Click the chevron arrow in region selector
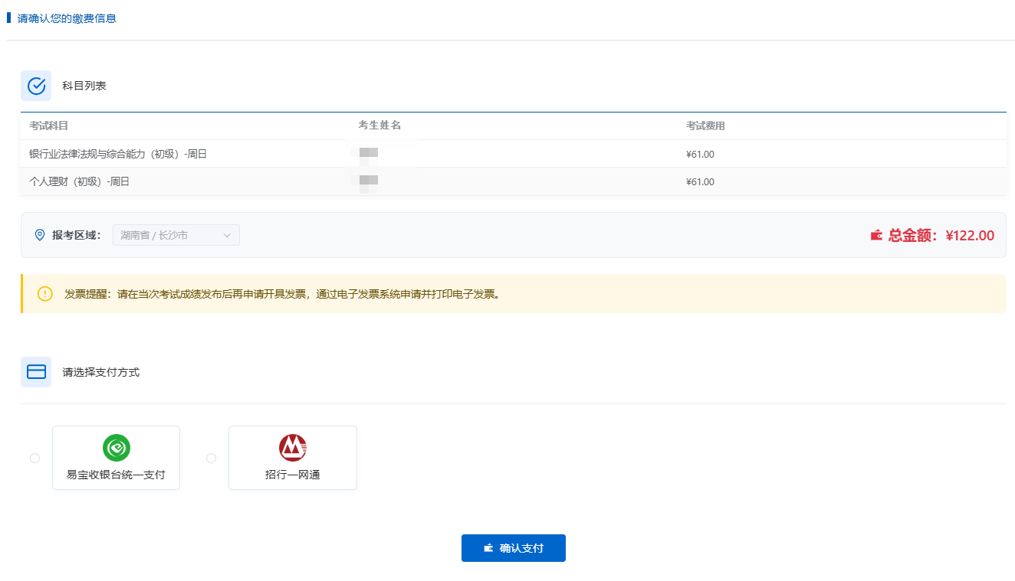The image size is (1015, 581). point(227,235)
